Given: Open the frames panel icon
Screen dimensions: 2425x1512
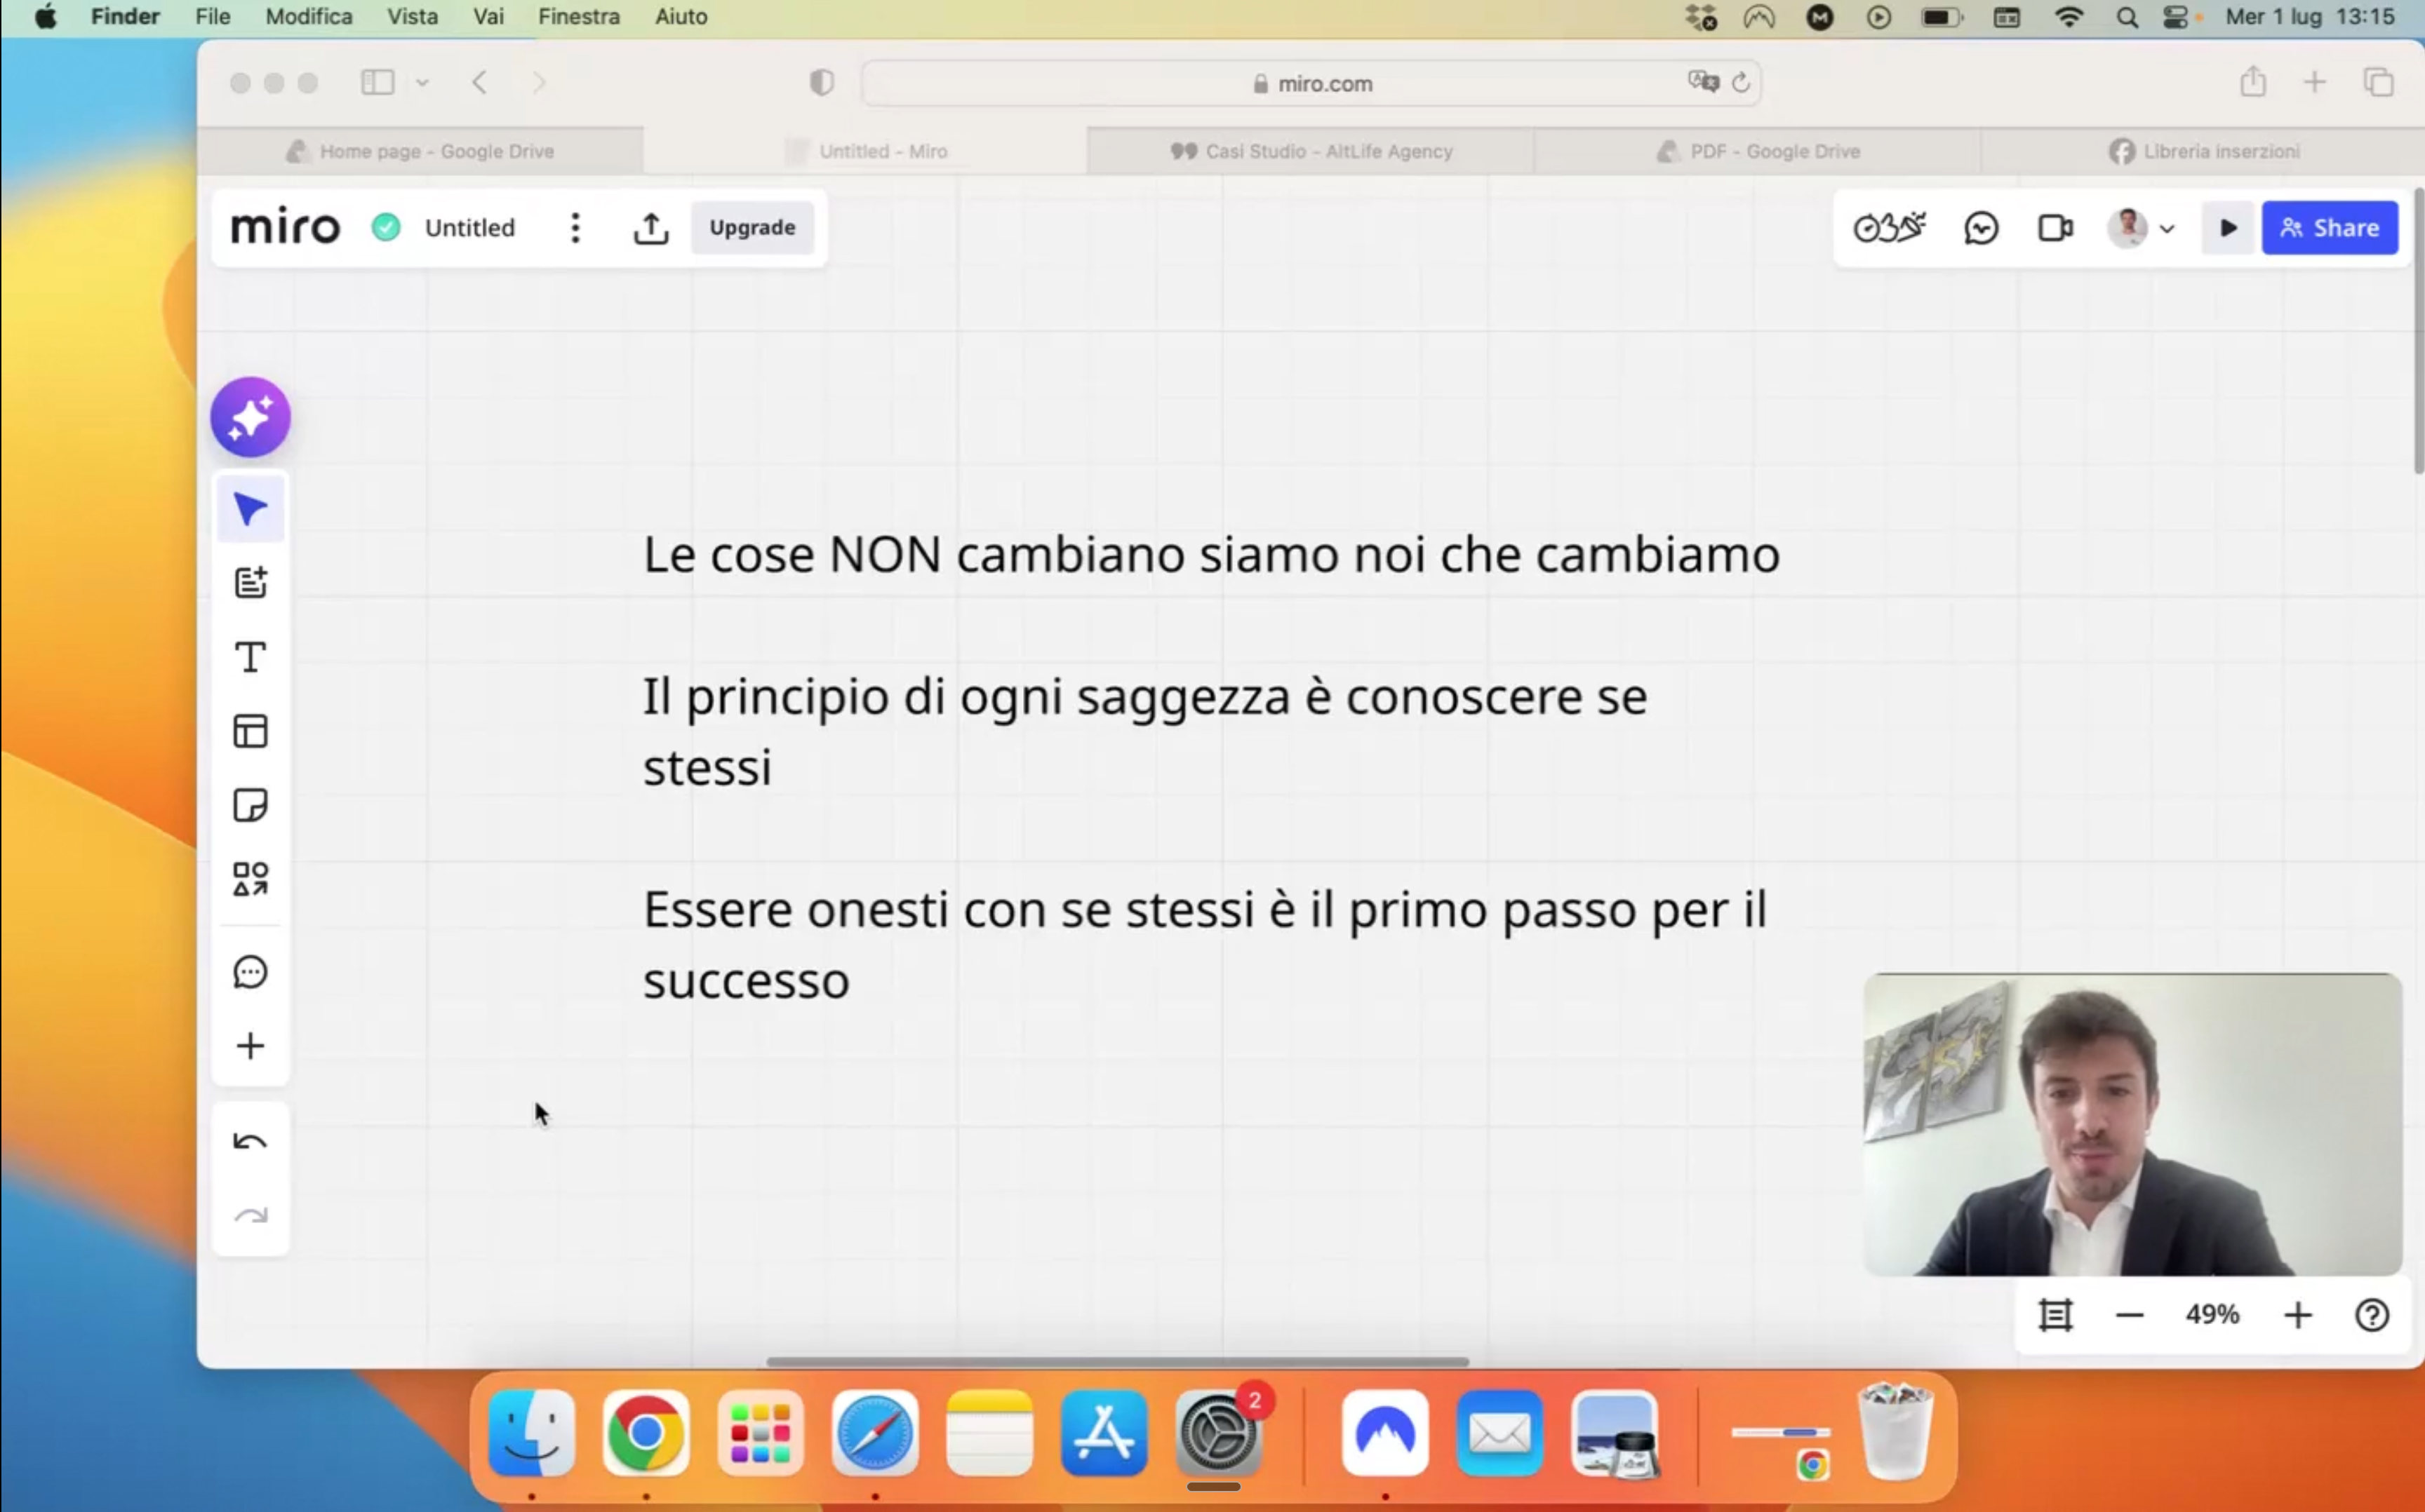Looking at the screenshot, I should (x=2056, y=1315).
